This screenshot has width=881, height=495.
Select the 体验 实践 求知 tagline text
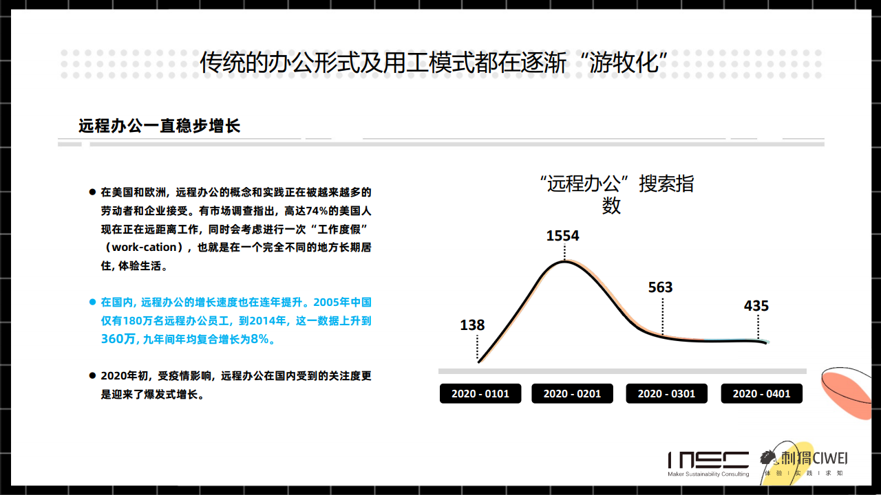point(804,474)
